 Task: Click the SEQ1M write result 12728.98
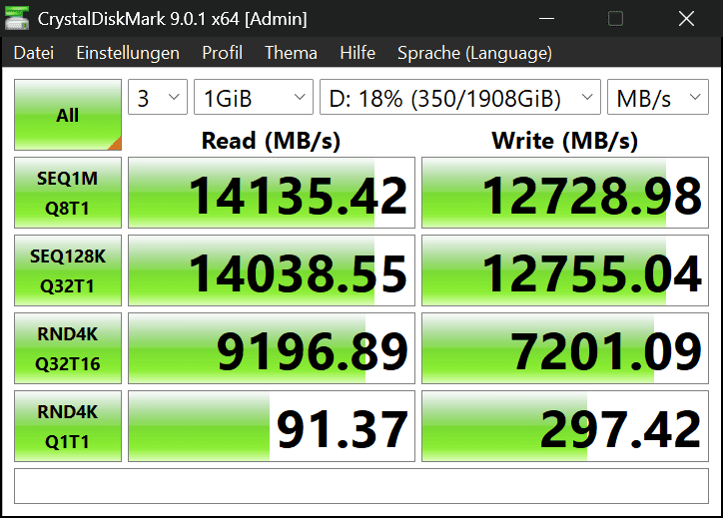(x=565, y=193)
